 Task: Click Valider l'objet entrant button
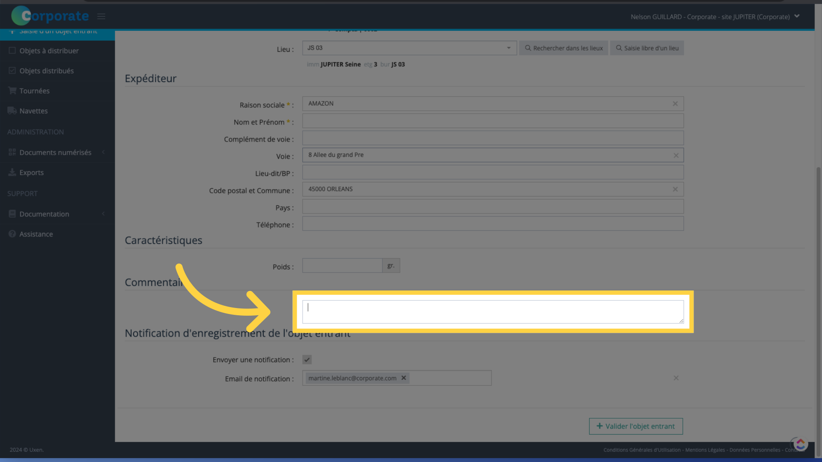[x=634, y=426]
